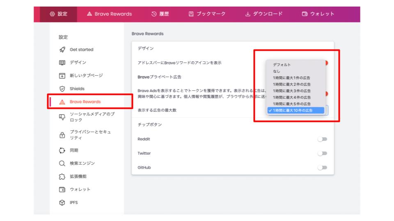The height and width of the screenshot is (221, 394).
Task: Click the download arrow icon
Action: [x=248, y=14]
